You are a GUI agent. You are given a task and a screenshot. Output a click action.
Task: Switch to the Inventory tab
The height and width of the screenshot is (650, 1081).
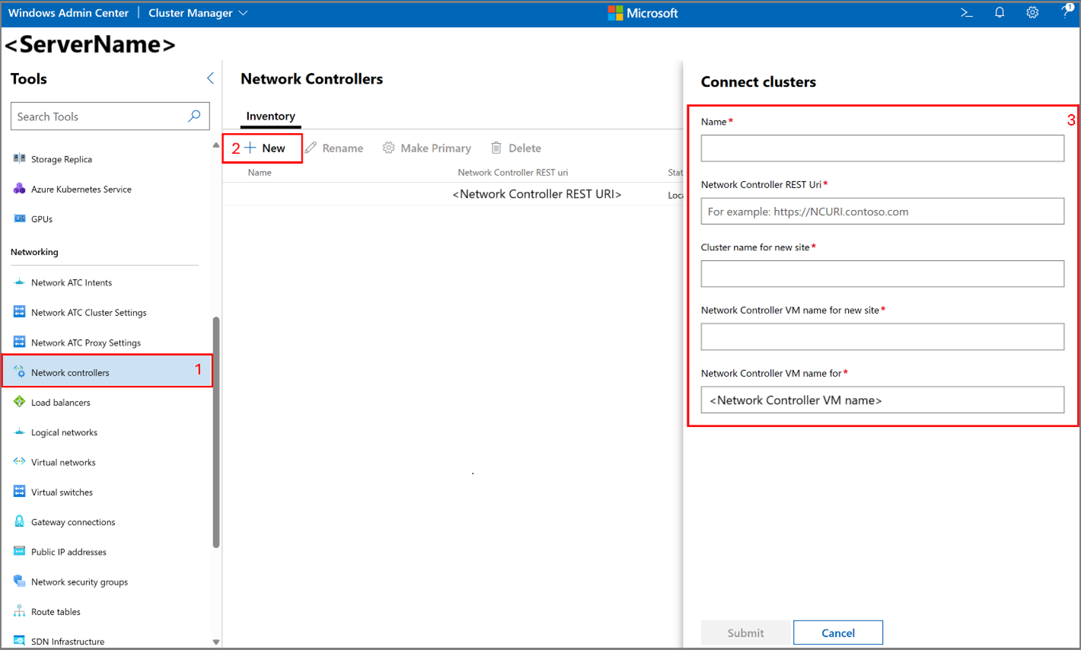(x=270, y=116)
